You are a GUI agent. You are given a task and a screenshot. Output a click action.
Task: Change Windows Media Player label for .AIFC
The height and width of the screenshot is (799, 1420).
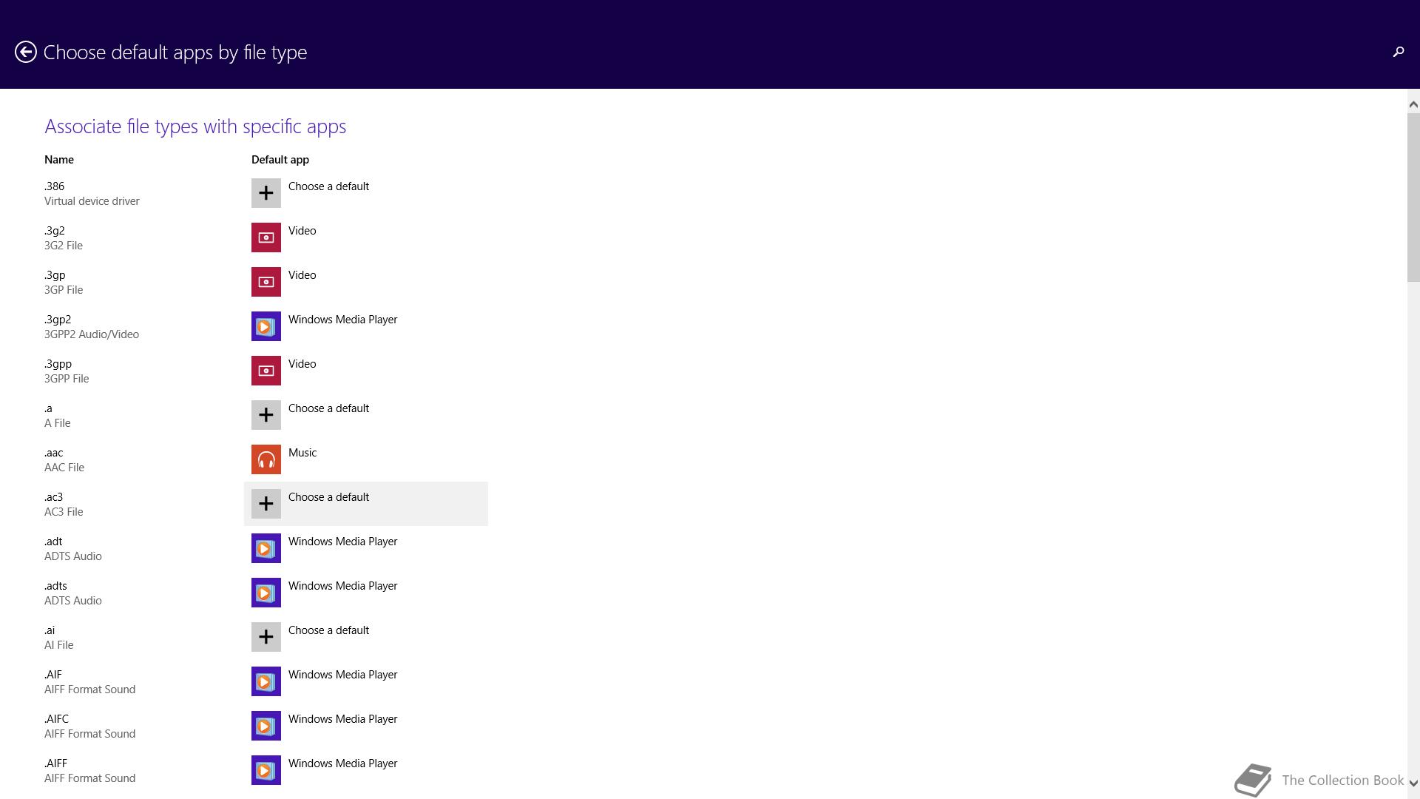pyautogui.click(x=342, y=719)
